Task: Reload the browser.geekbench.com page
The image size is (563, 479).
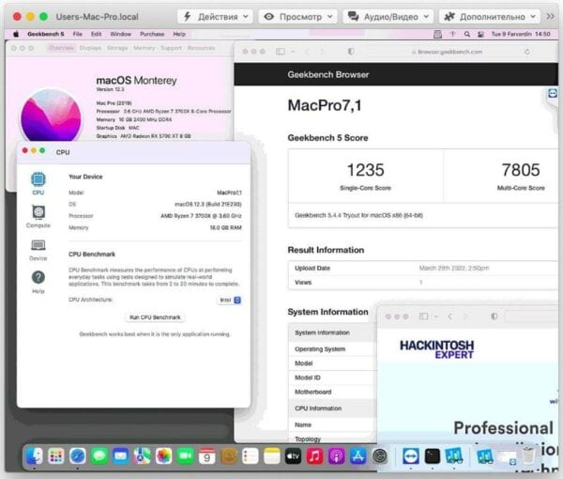Action: coord(527,52)
